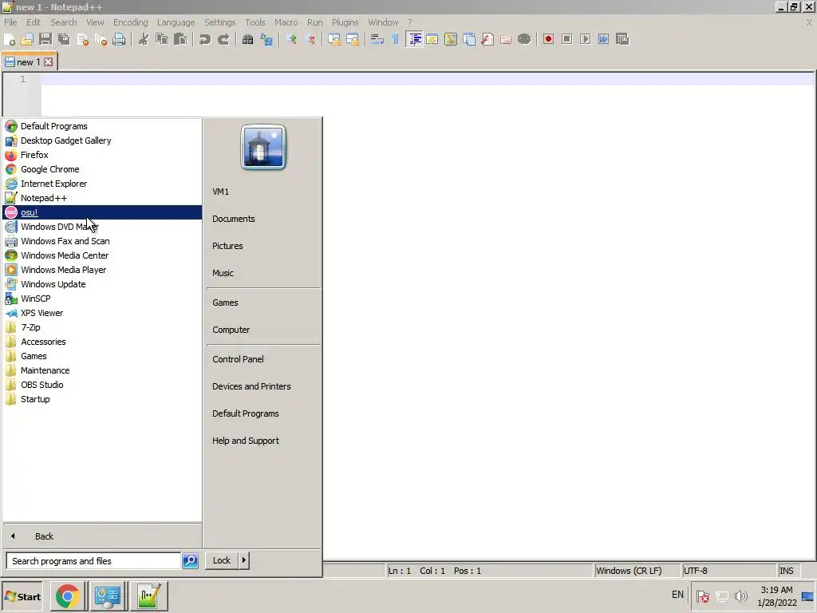This screenshot has height=613, width=817.
Task: Open Control Panel from the Start menu
Action: pos(263,359)
